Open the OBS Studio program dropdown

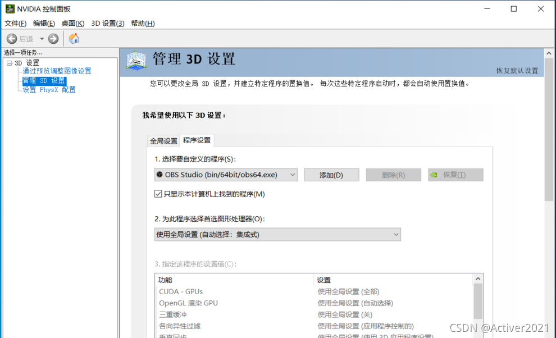(x=226, y=175)
